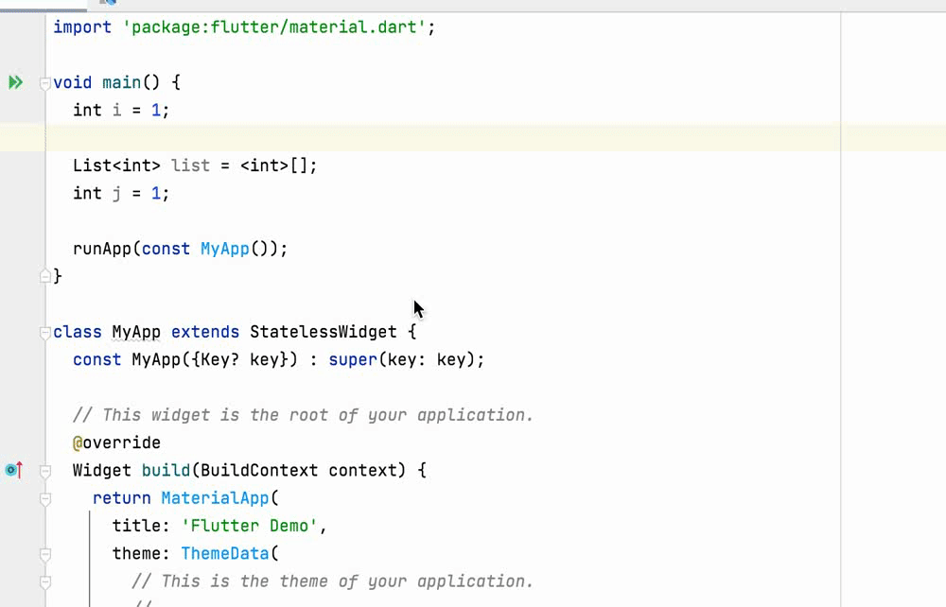Viewport: 946px width, 607px height.
Task: Click MyApp in runApp(const MyApp())
Action: coord(225,249)
